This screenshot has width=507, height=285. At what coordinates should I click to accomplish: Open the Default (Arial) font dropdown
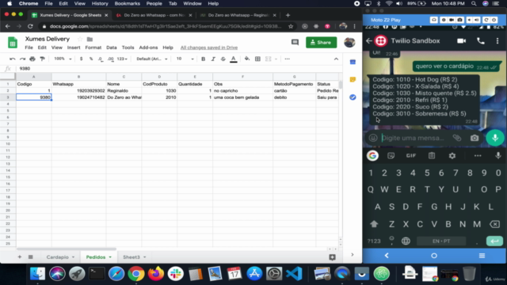coord(152,59)
